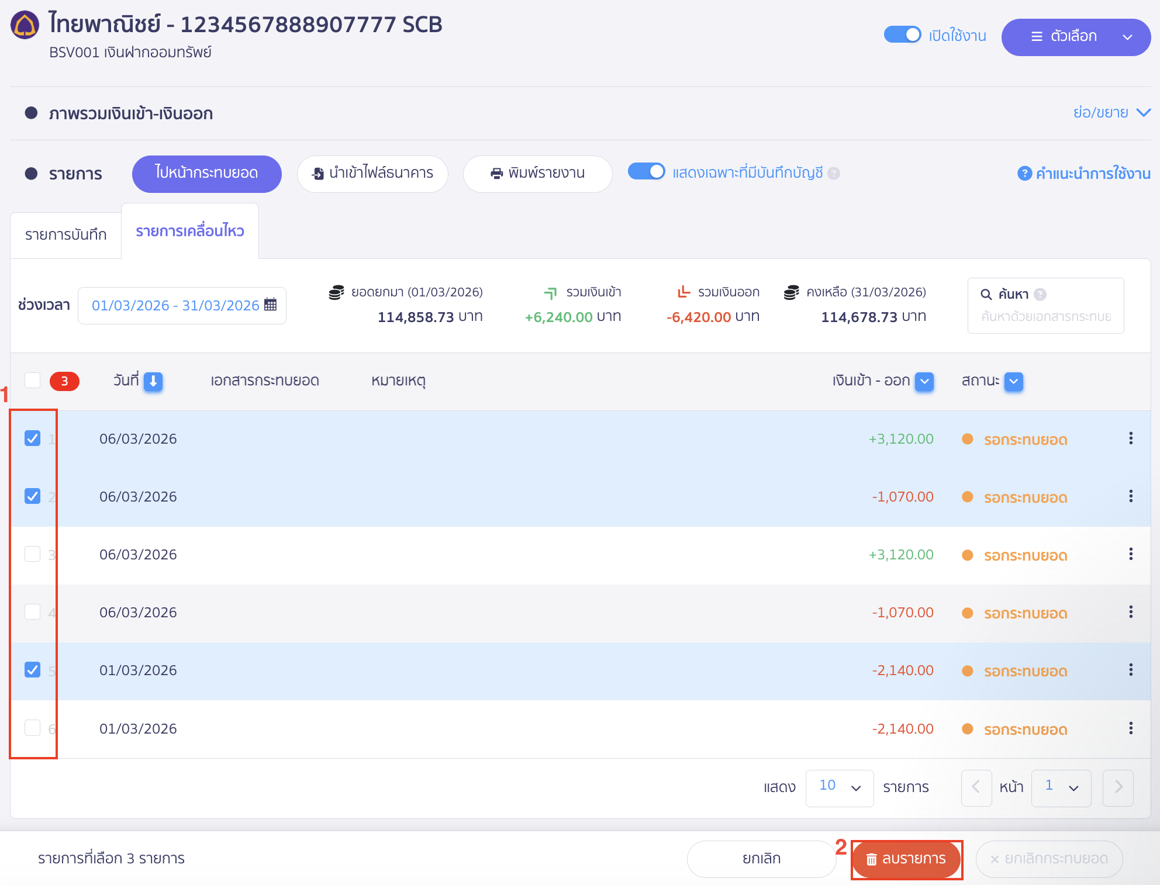
Task: Click the ค้นหา search input field
Action: [1045, 316]
